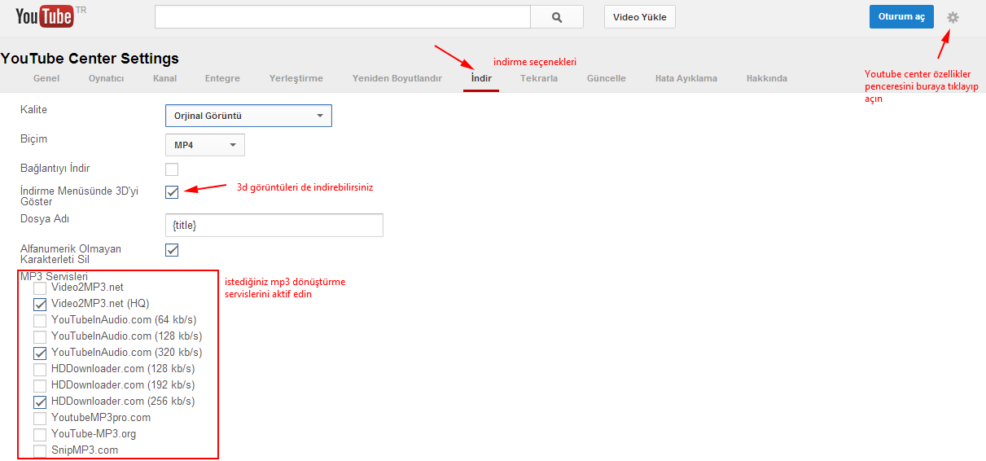The width and height of the screenshot is (986, 461).
Task: Click the magnifier search button
Action: (557, 17)
